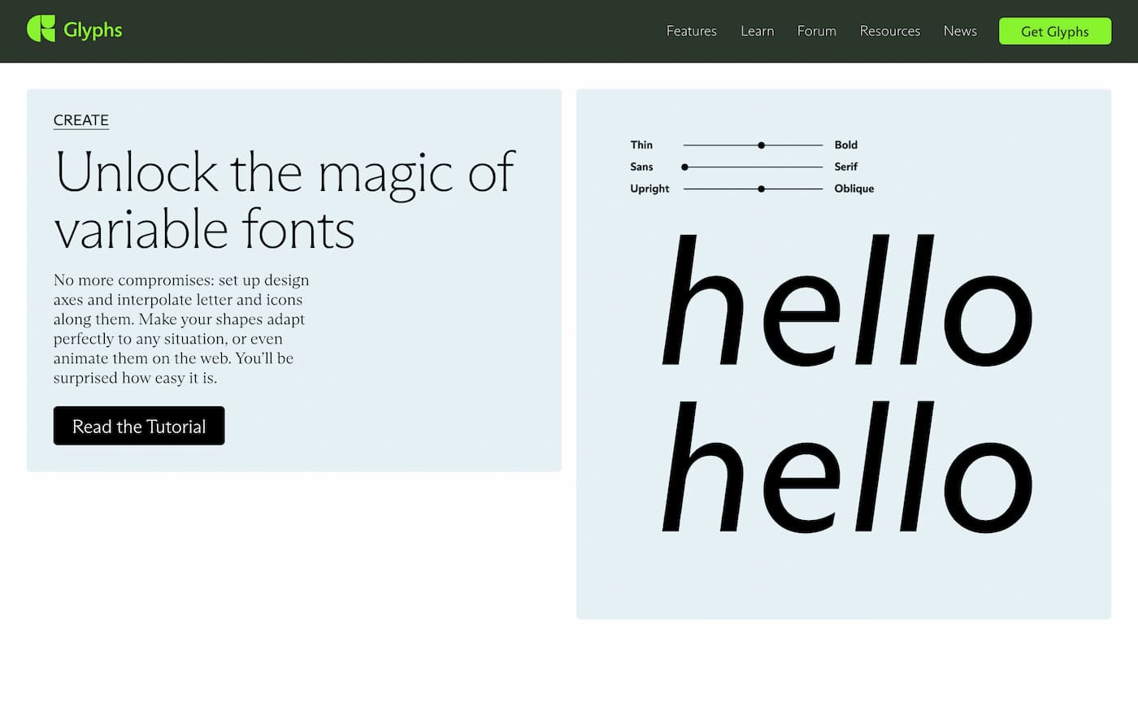Navigate to the Forum section
The image size is (1138, 711).
tap(816, 31)
